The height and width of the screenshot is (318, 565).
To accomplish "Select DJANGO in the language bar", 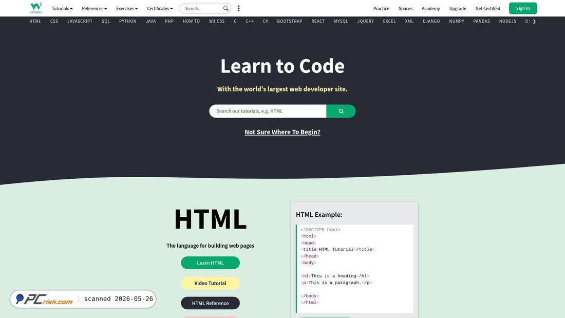I will coord(431,21).
